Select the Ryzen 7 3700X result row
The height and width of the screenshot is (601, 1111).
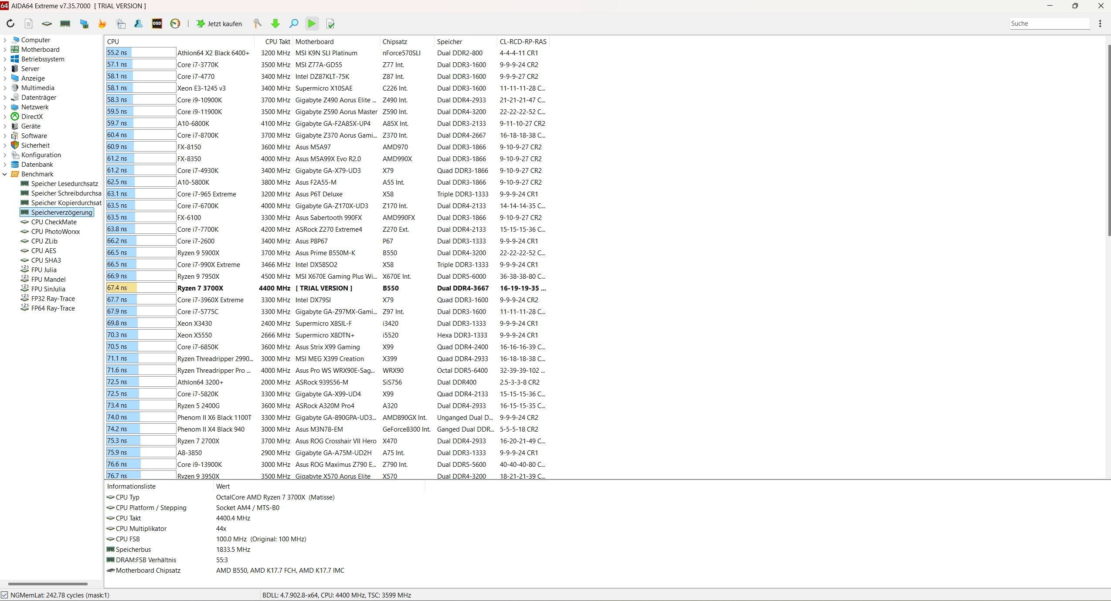[x=327, y=288]
